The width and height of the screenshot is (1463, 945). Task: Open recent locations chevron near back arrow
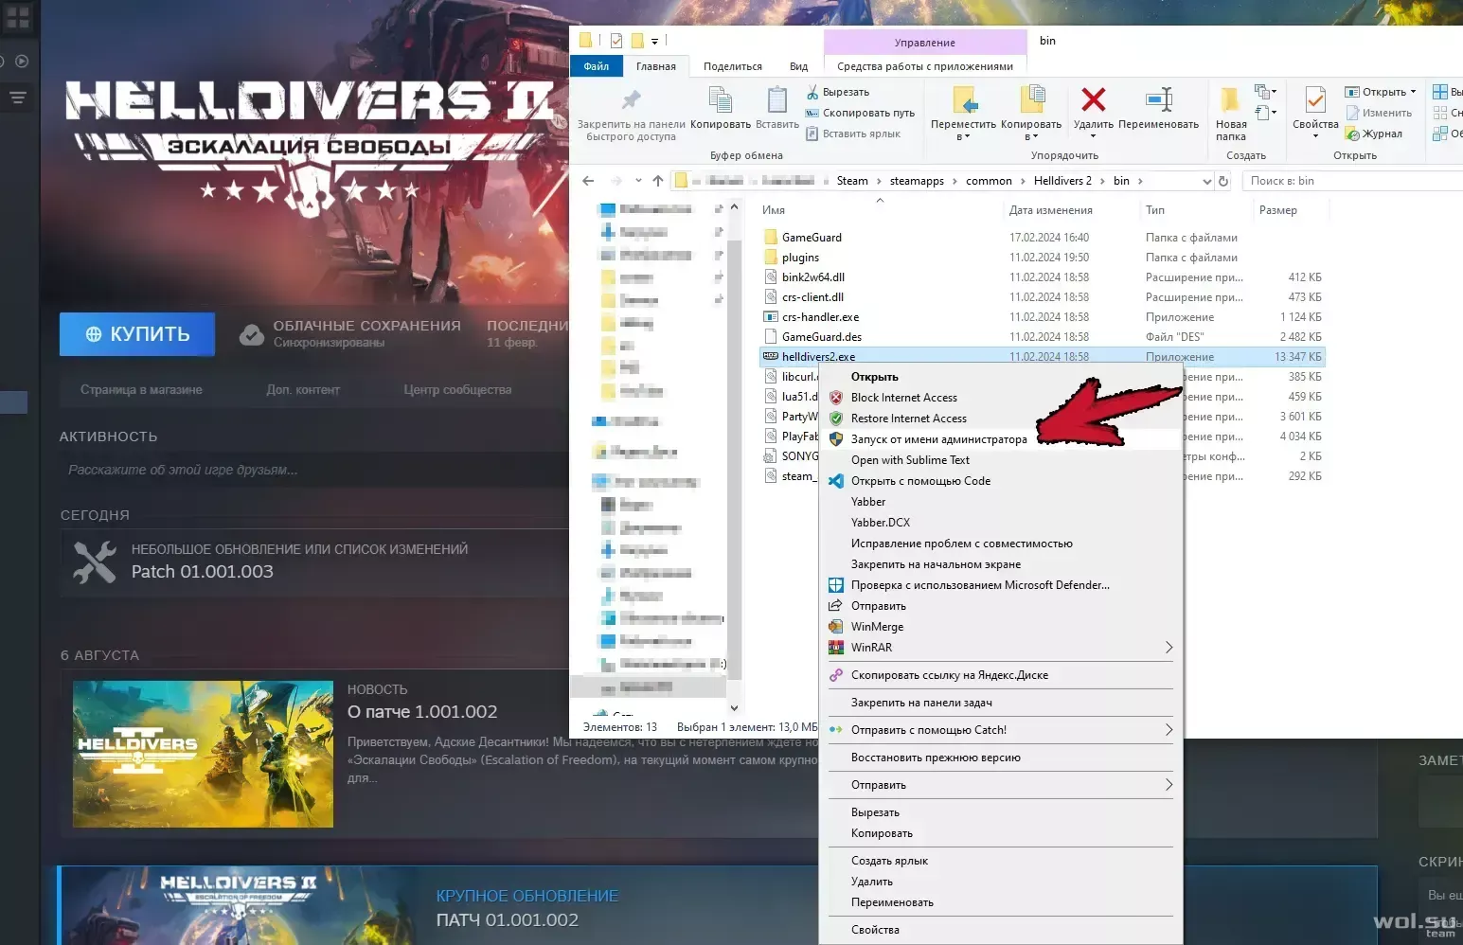click(638, 181)
